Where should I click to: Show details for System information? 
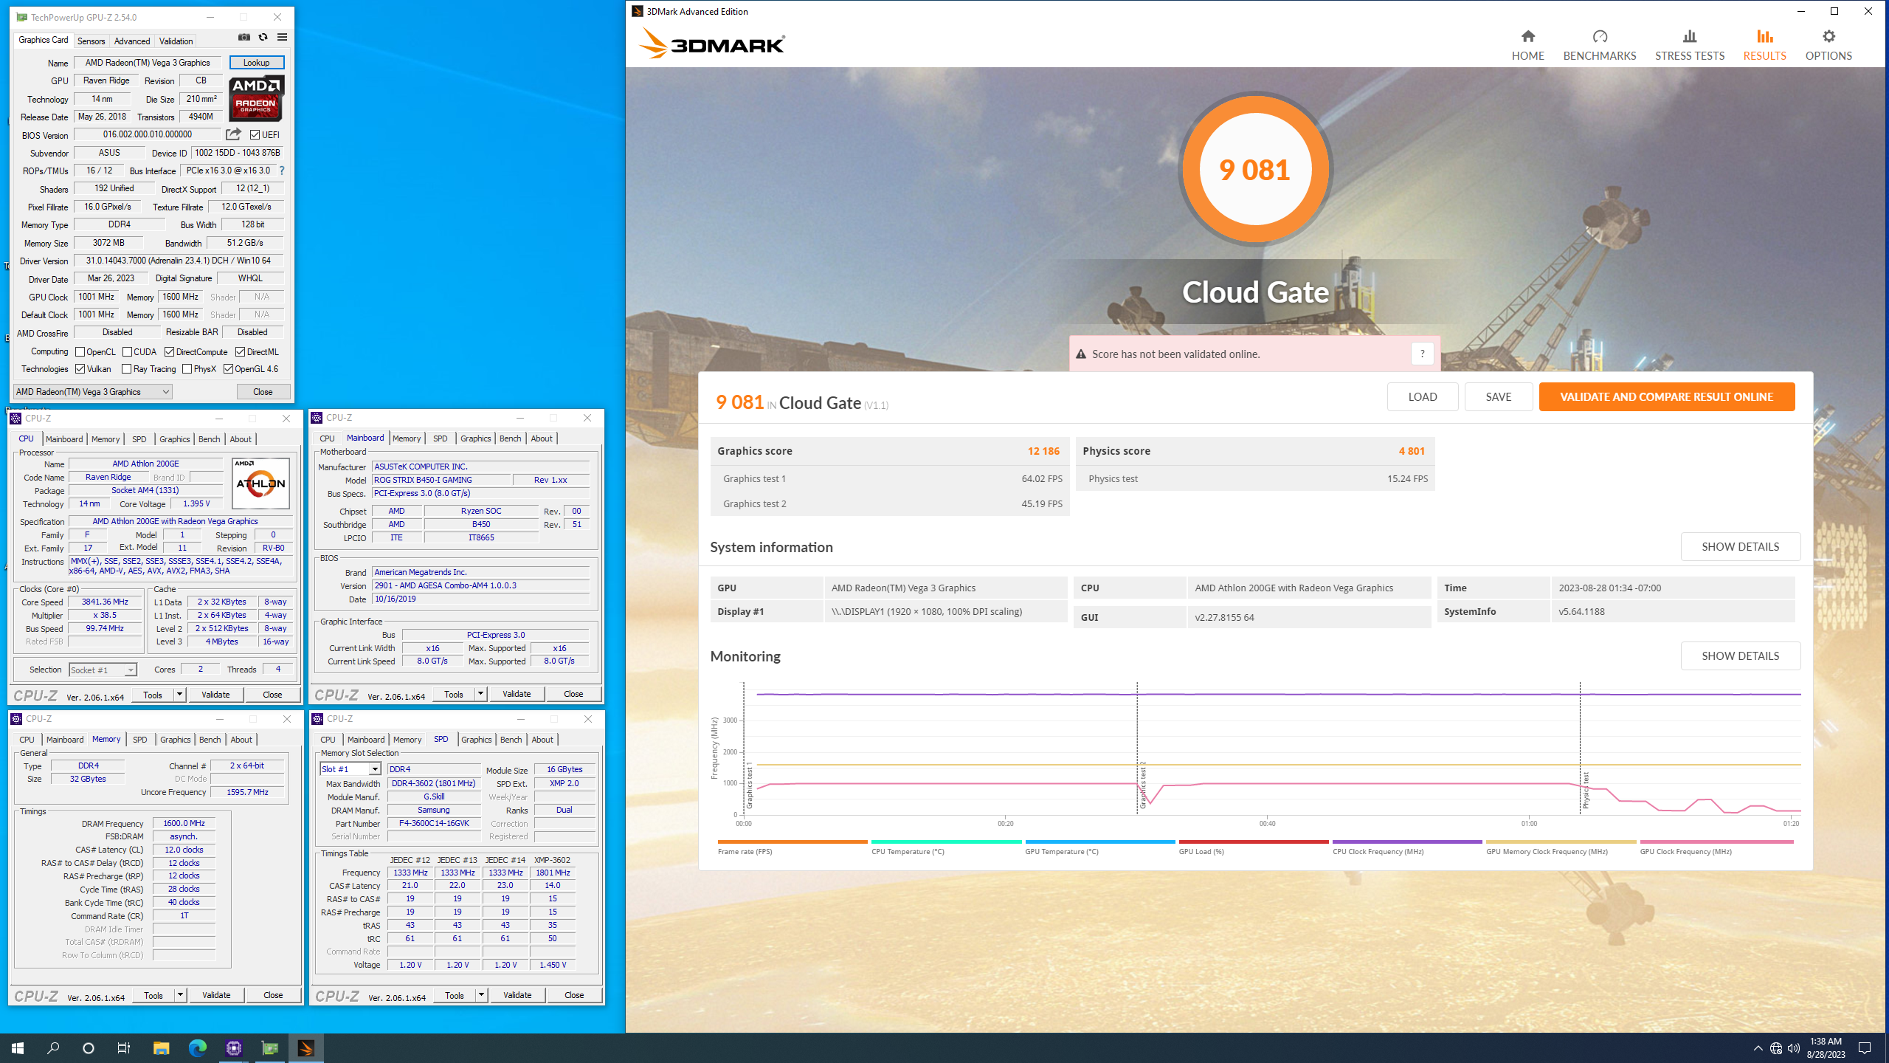1740,547
